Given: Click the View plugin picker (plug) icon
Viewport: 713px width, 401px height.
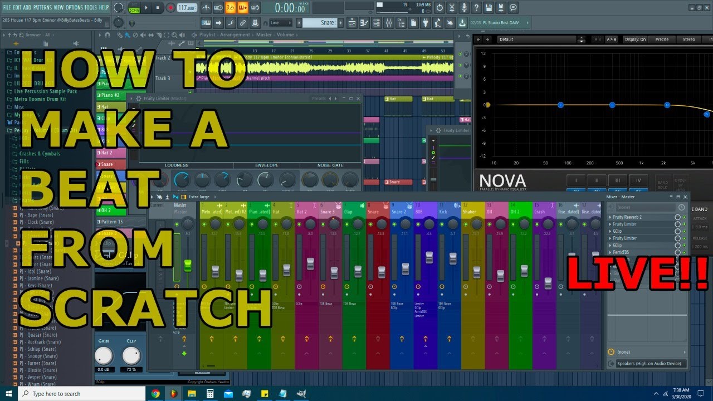Looking at the screenshot, I should [x=426, y=23].
